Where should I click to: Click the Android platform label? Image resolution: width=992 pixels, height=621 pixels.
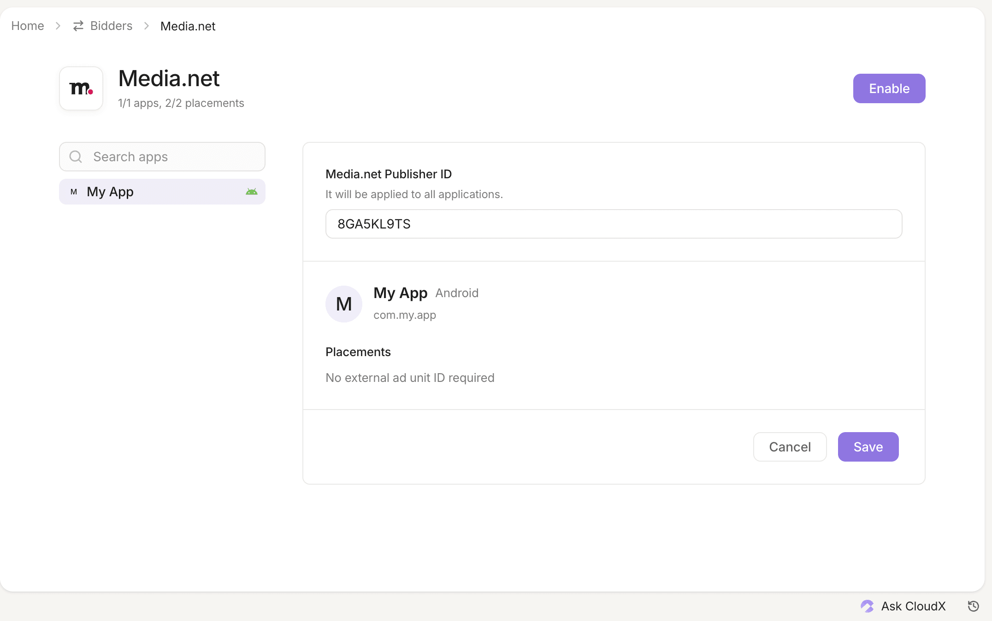(x=457, y=293)
